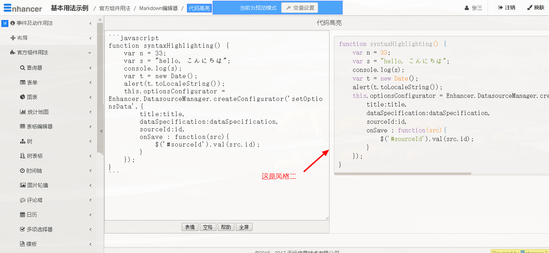Expand the 事件及动作用法 menu arrow

[90, 24]
